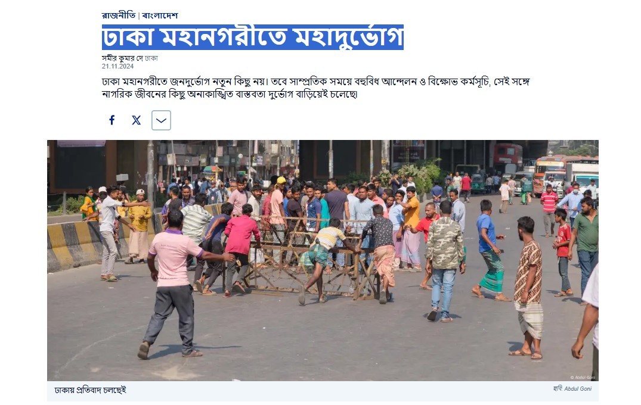The height and width of the screenshot is (405, 641).
Task: Click author name সমীর কুমার দে
Action: coord(123,58)
